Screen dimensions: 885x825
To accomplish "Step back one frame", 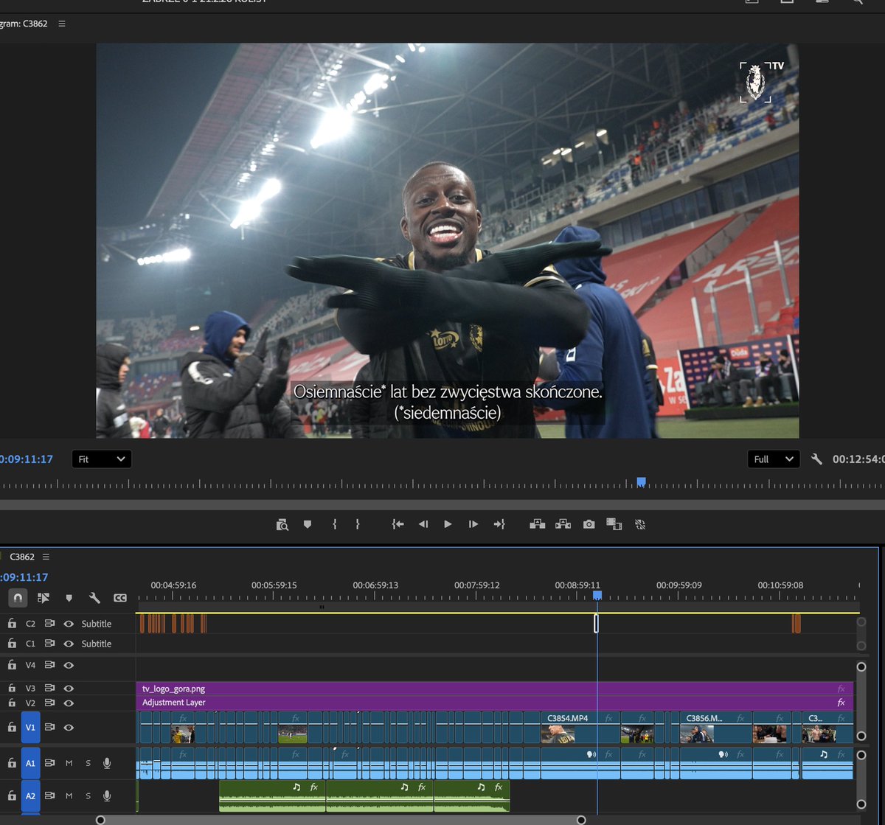I will pyautogui.click(x=423, y=524).
